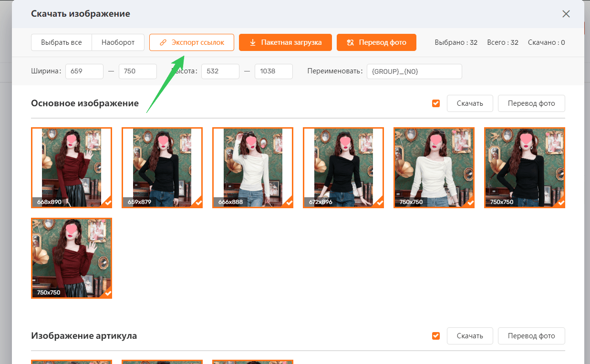Uncheck the Изображение артикула section checkbox

[436, 336]
